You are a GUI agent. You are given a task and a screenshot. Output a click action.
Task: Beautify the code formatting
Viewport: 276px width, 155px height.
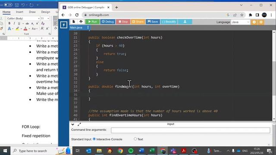(x=169, y=22)
